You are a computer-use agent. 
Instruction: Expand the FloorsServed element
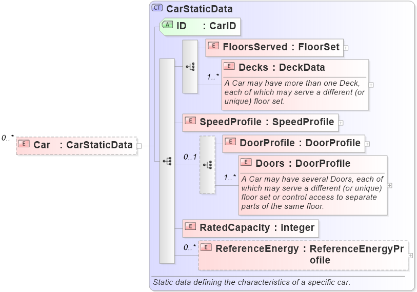click(346, 48)
